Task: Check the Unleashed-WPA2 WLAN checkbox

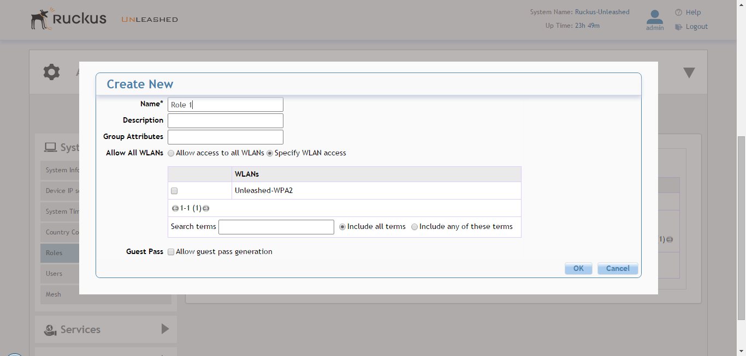Action: (174, 191)
